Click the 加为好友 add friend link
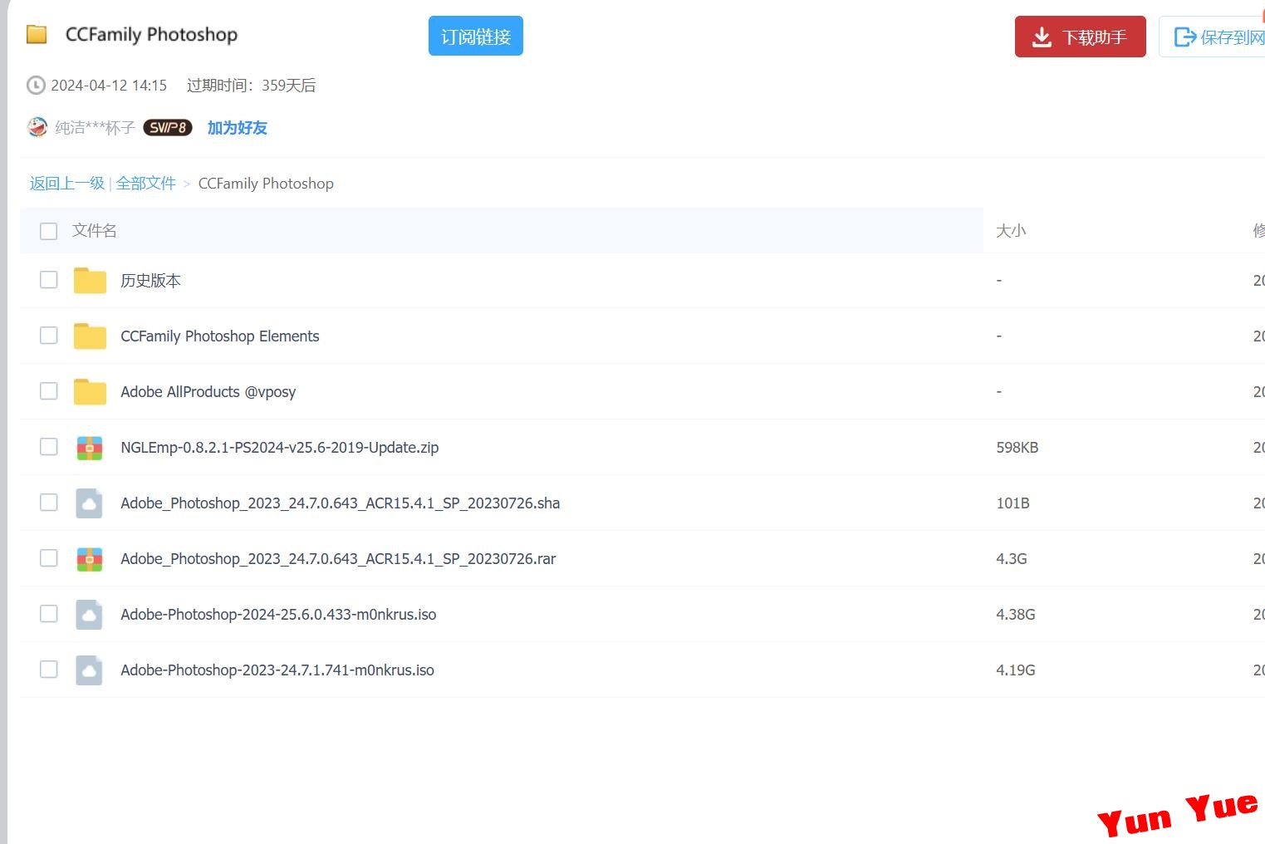 (x=238, y=128)
